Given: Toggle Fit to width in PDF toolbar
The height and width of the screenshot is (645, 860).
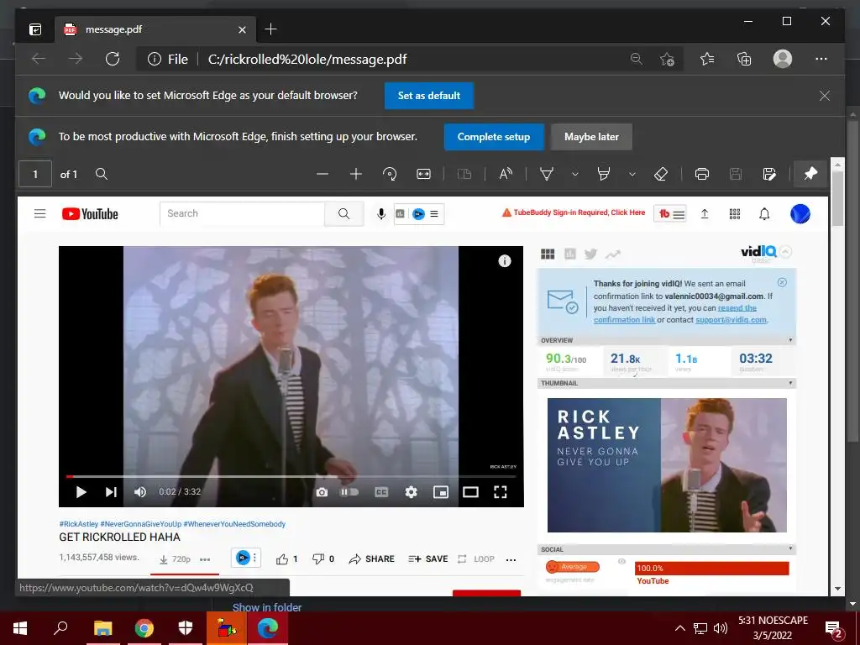Looking at the screenshot, I should click(423, 174).
